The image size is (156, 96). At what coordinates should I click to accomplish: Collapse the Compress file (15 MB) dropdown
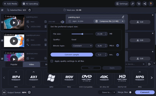click(x=123, y=21)
